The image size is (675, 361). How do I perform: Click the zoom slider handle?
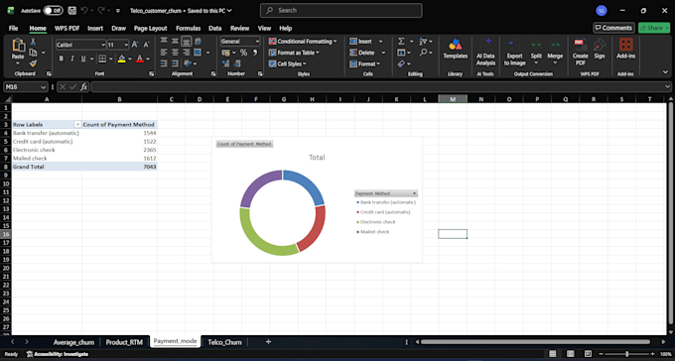point(626,354)
